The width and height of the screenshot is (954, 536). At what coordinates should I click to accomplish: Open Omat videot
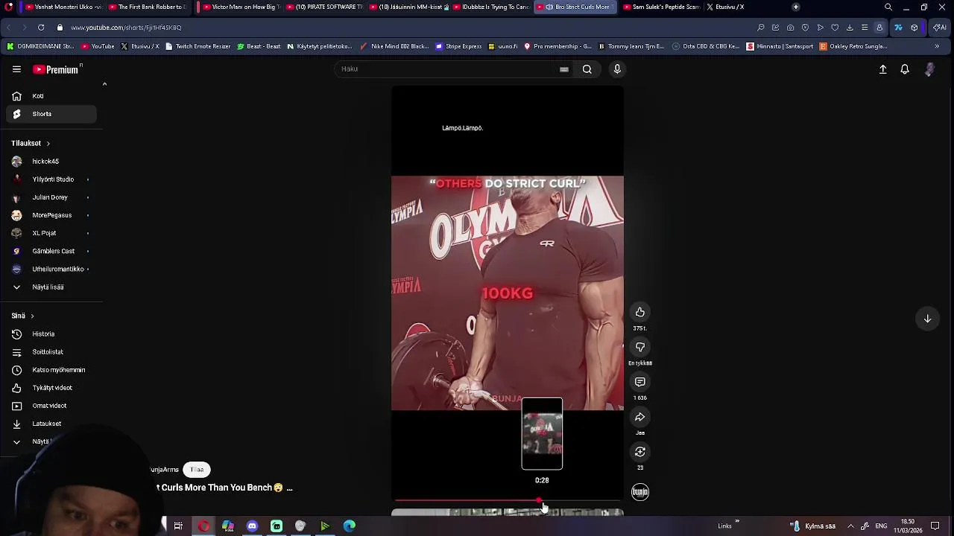(x=51, y=406)
